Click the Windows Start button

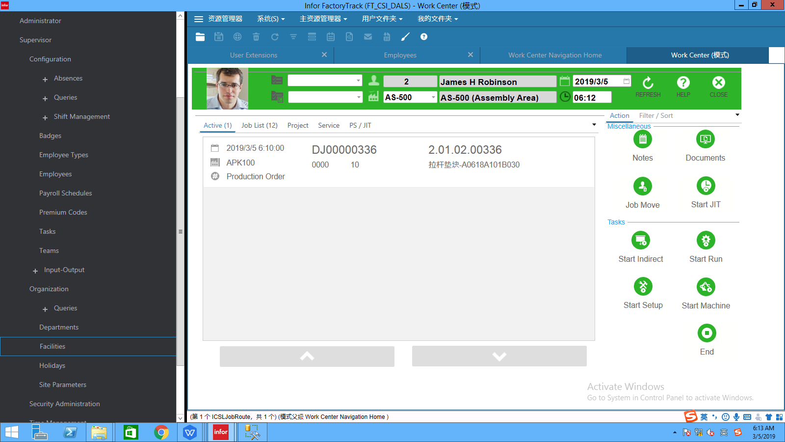pyautogui.click(x=11, y=432)
